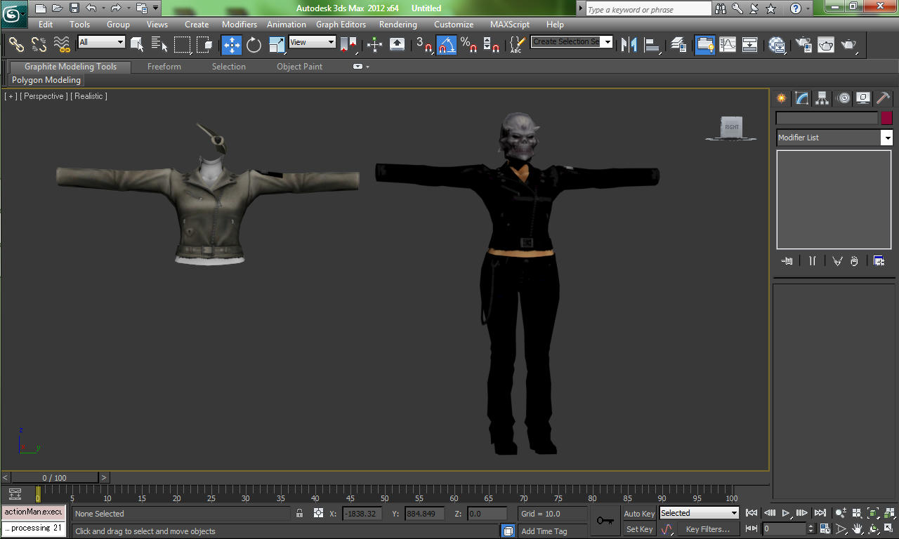
Task: Open the Hierarchy command panel tab
Action: click(x=822, y=98)
